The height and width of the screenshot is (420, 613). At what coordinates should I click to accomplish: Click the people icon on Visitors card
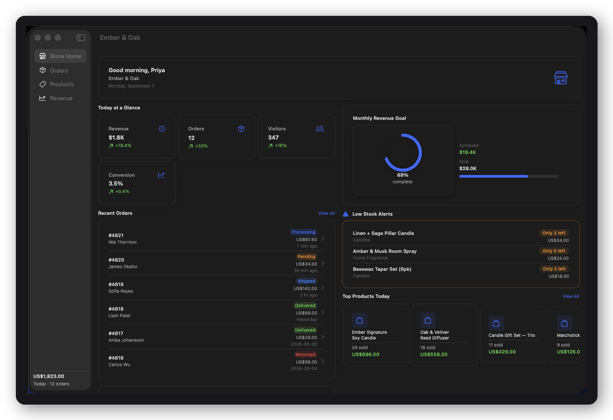click(x=320, y=129)
